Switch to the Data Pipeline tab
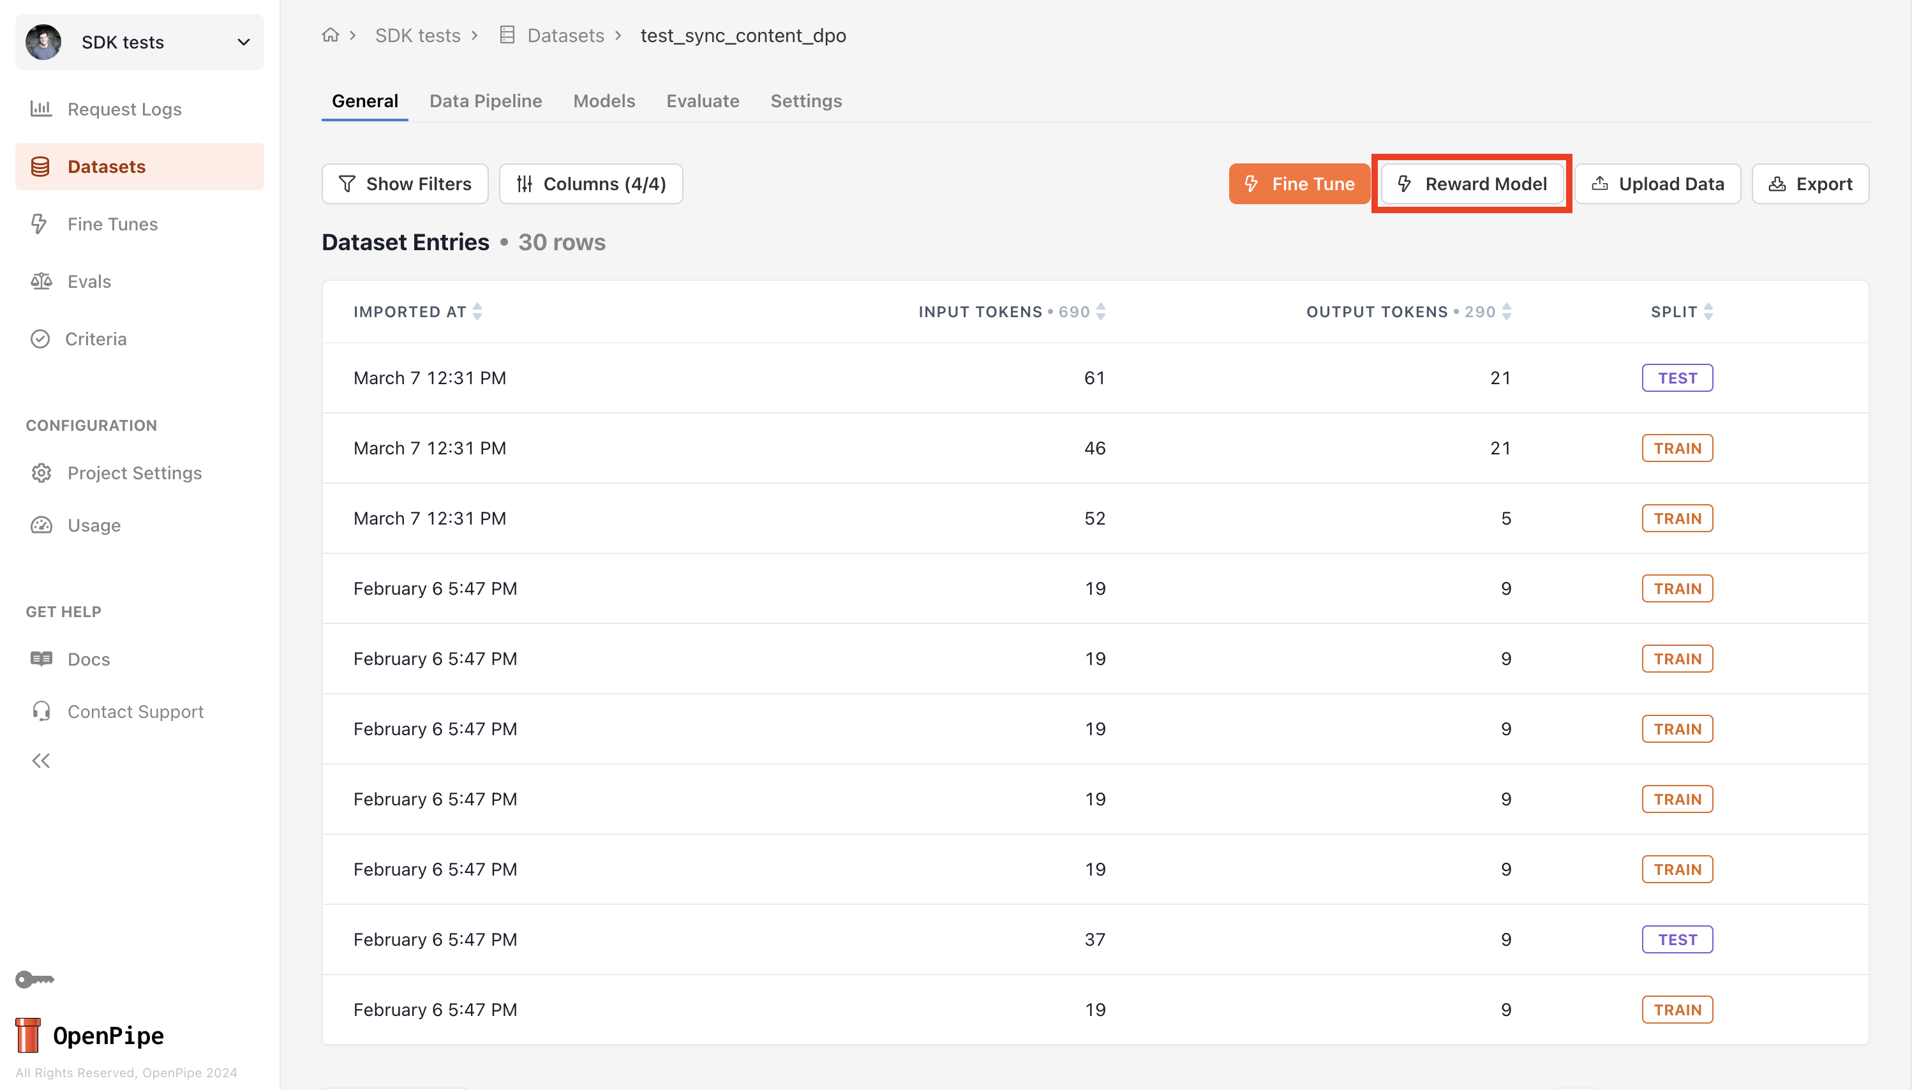The height and width of the screenshot is (1090, 1912). pos(485,101)
